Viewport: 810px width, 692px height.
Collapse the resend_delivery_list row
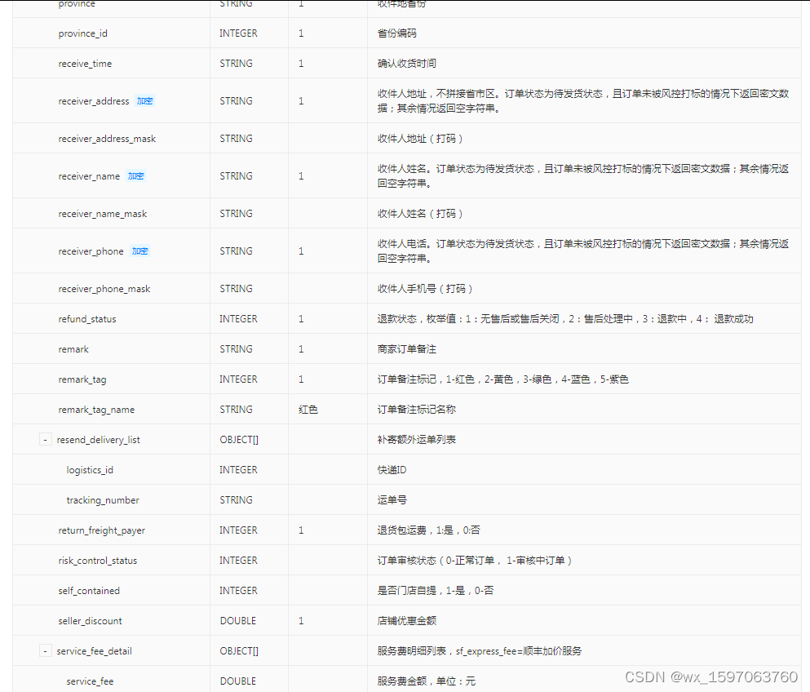(x=46, y=440)
